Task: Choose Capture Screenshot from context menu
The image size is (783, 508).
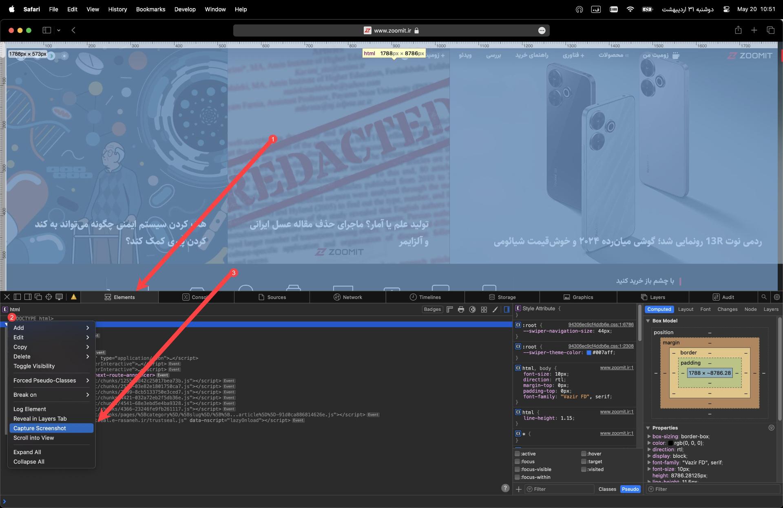Action: click(51, 428)
